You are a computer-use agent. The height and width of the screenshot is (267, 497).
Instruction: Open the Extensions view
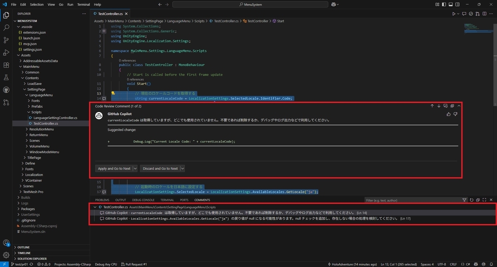[6, 65]
